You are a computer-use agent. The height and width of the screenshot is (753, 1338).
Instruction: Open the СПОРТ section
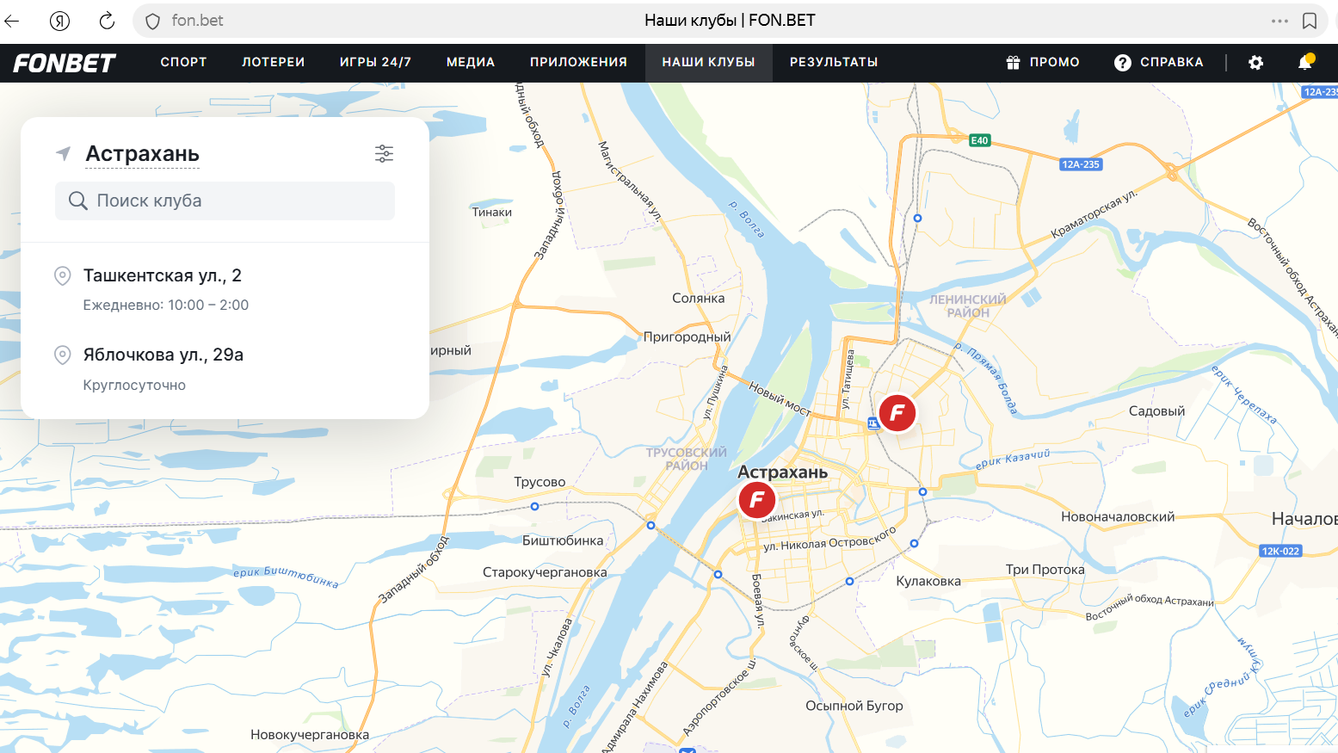(x=183, y=62)
